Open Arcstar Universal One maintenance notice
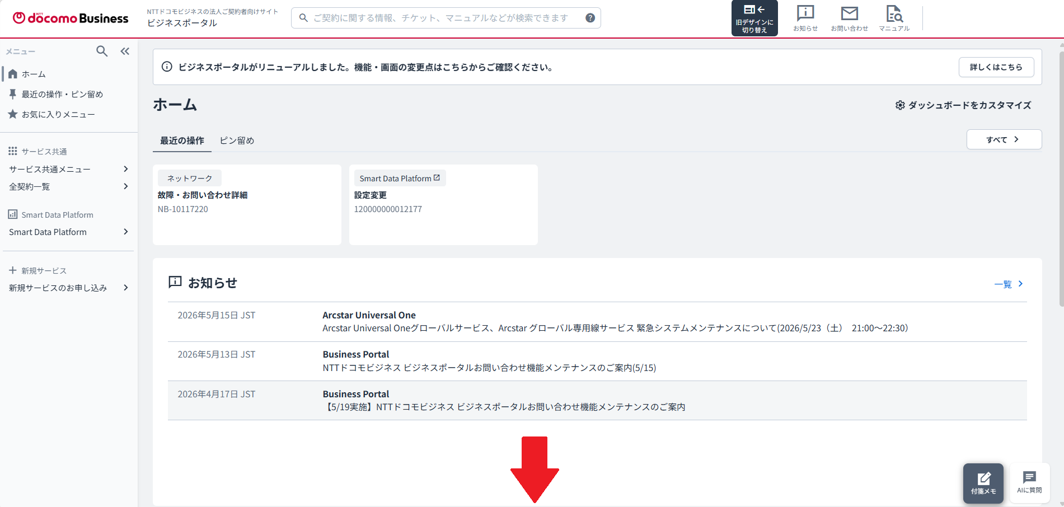The height and width of the screenshot is (507, 1064). click(597, 322)
